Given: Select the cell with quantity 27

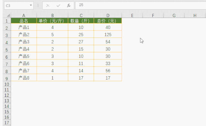Looking at the screenshot, I should pyautogui.click(x=81, y=42).
